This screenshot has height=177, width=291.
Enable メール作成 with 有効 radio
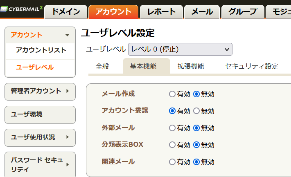[x=172, y=94]
